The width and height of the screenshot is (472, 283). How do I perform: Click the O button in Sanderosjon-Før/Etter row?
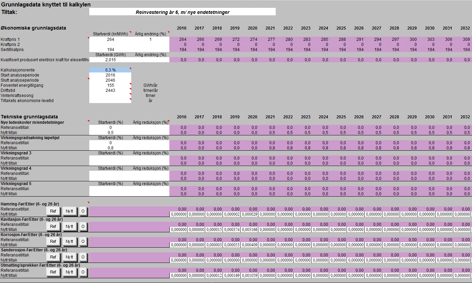point(83,257)
